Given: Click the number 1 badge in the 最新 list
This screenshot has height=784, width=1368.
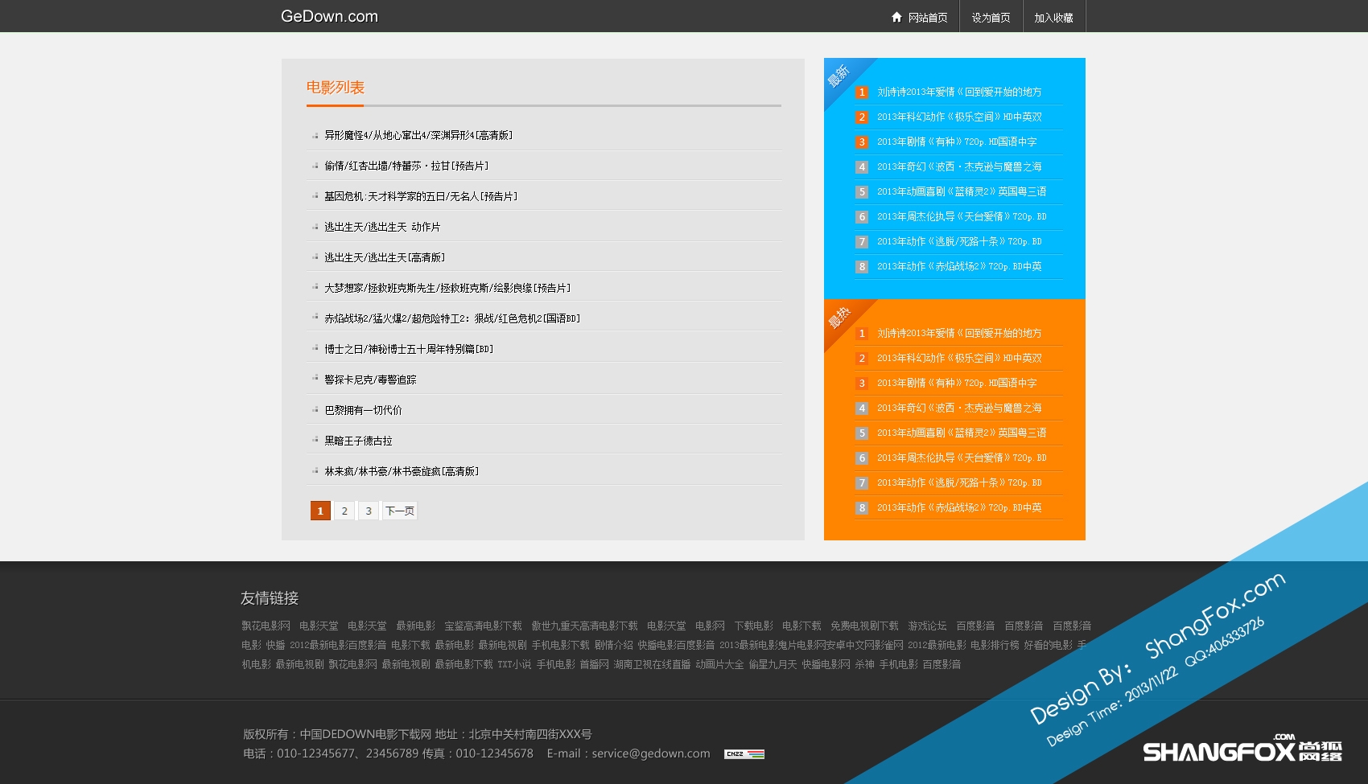Looking at the screenshot, I should pyautogui.click(x=862, y=92).
